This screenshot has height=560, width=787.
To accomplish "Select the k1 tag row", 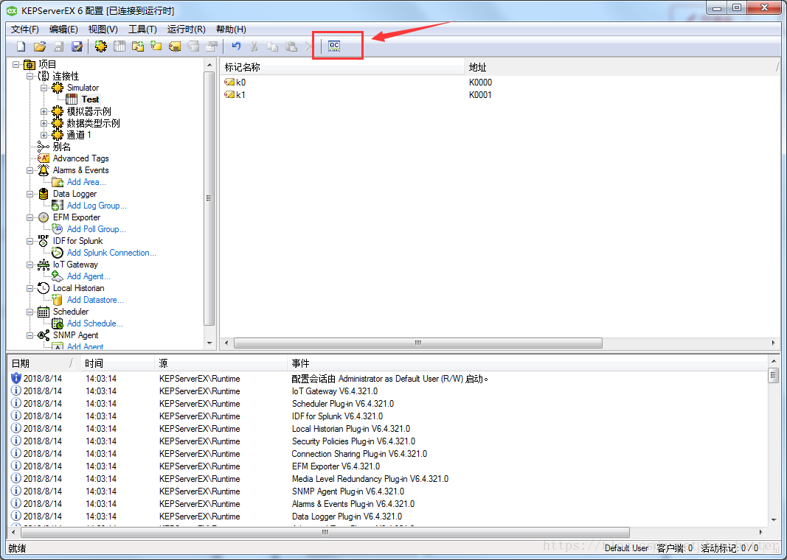I will (x=499, y=95).
